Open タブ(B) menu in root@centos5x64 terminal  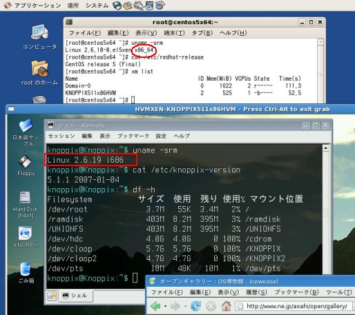click(x=202, y=33)
